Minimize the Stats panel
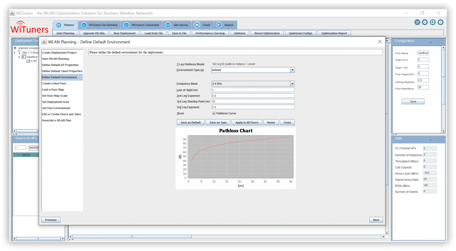 pyautogui.click(x=430, y=139)
